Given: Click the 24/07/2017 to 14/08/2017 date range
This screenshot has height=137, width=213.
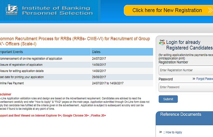Looking at the screenshot, I should [108, 83].
